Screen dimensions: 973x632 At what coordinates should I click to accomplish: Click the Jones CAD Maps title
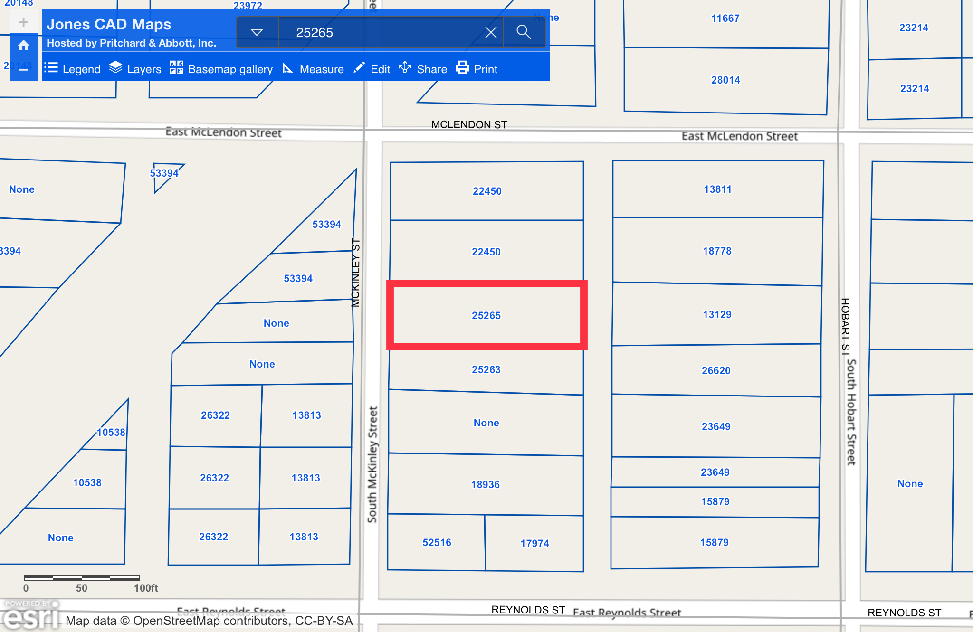[x=108, y=24]
